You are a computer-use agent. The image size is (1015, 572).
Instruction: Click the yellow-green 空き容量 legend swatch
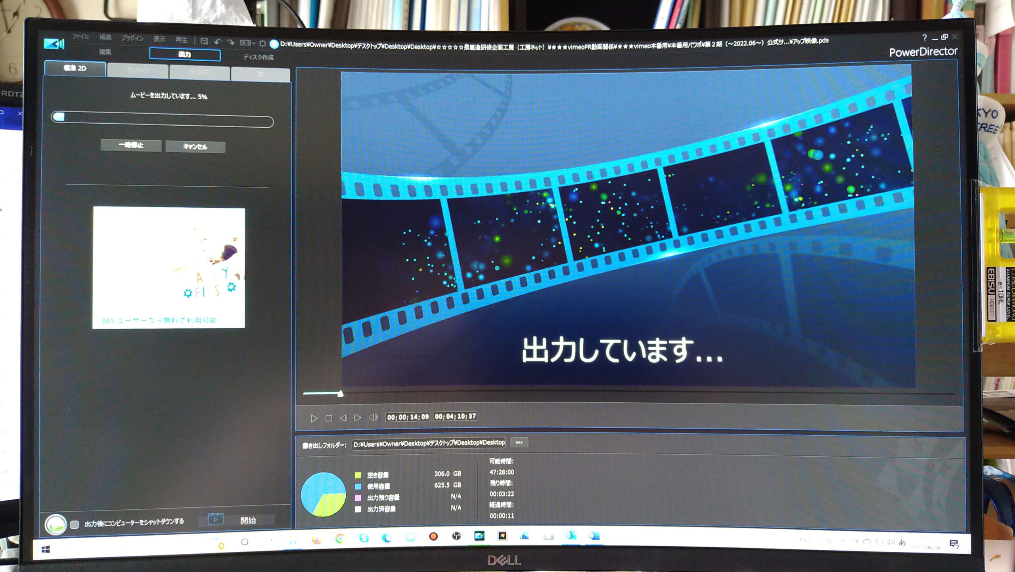[x=358, y=475]
